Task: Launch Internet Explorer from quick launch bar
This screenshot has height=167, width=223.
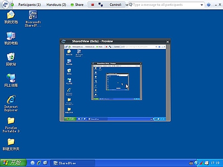Action: pyautogui.click(x=39, y=163)
